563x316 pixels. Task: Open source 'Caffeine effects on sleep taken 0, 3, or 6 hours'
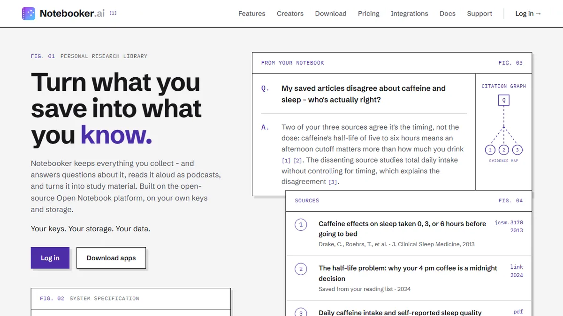pos(402,228)
